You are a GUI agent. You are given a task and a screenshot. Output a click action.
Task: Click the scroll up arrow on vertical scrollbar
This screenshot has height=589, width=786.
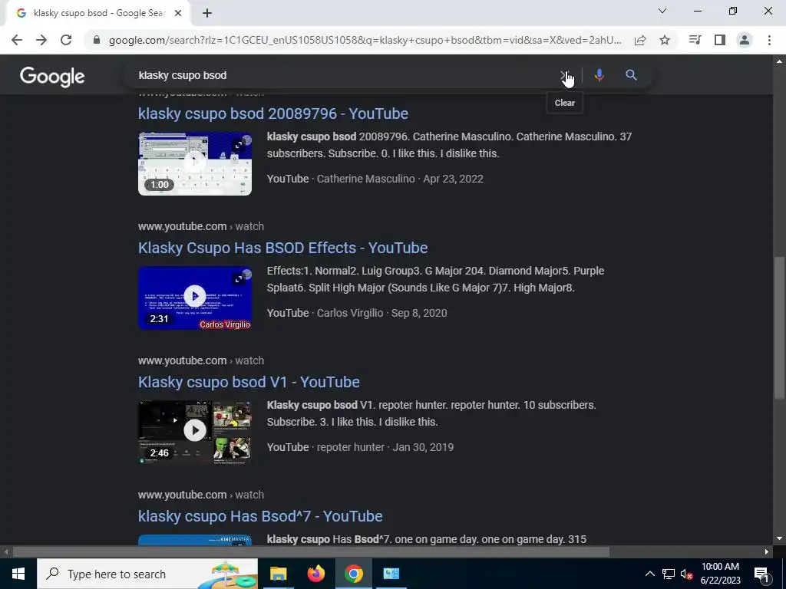(x=779, y=61)
